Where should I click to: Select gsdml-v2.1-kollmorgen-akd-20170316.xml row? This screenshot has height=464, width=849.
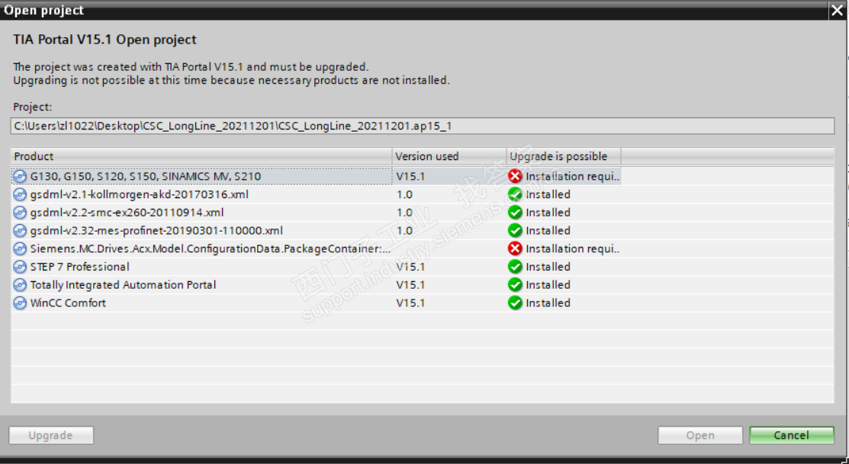139,195
